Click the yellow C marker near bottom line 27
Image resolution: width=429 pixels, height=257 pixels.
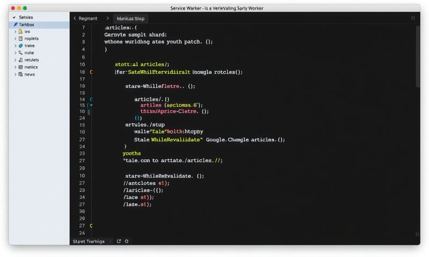coord(91,226)
